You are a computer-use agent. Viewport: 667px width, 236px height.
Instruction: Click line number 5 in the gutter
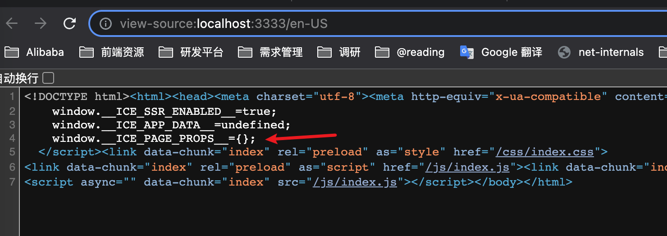coord(12,152)
